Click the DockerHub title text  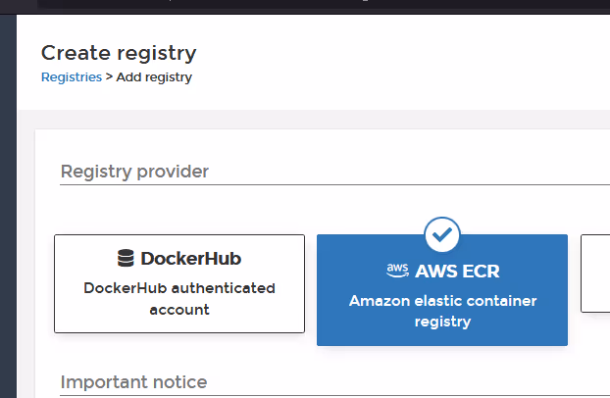click(x=190, y=259)
